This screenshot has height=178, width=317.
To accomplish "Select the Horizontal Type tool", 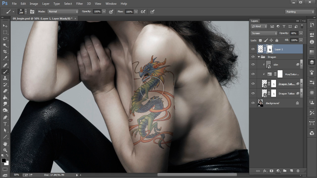I will click(x=5, y=124).
